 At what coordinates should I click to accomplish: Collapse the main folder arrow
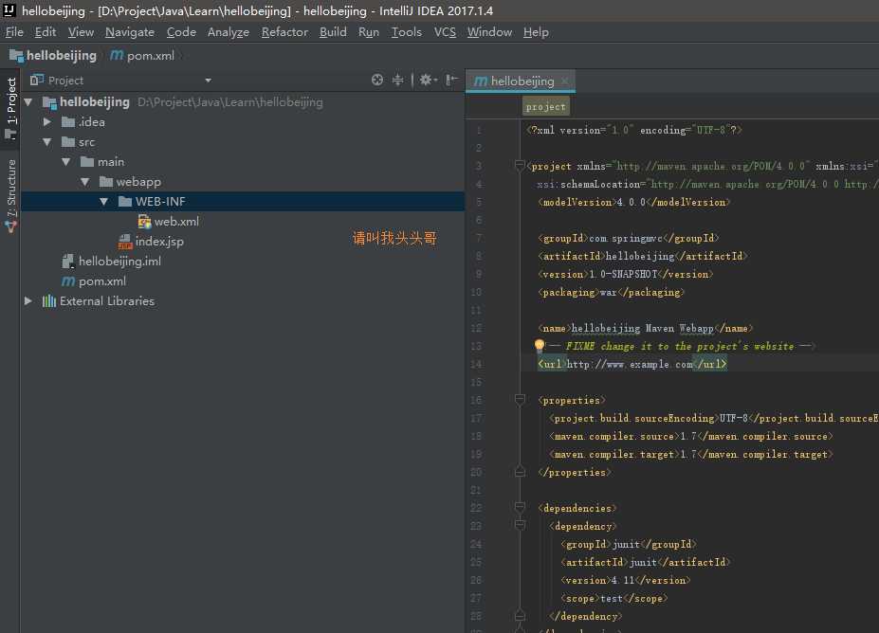tap(66, 162)
